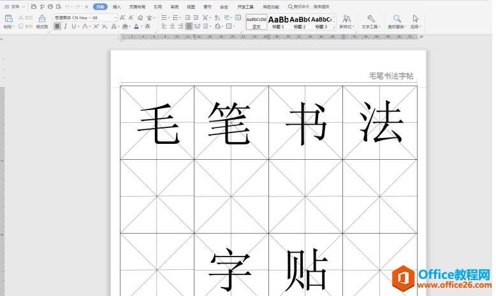
Task: Toggle superscript formatting
Action: coord(96,27)
